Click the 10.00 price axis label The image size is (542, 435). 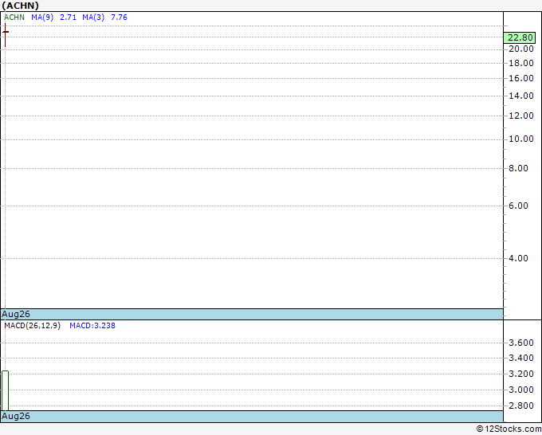pyautogui.click(x=521, y=139)
